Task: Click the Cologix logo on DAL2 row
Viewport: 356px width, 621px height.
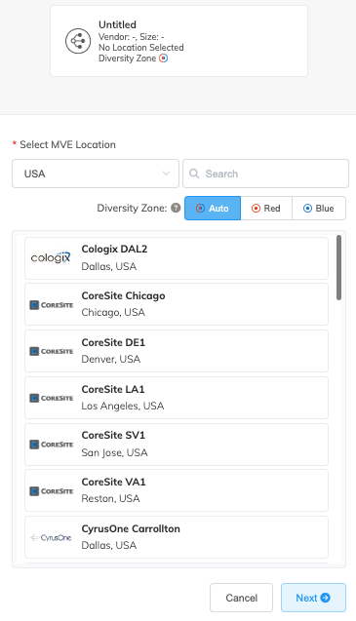Action: [51, 257]
